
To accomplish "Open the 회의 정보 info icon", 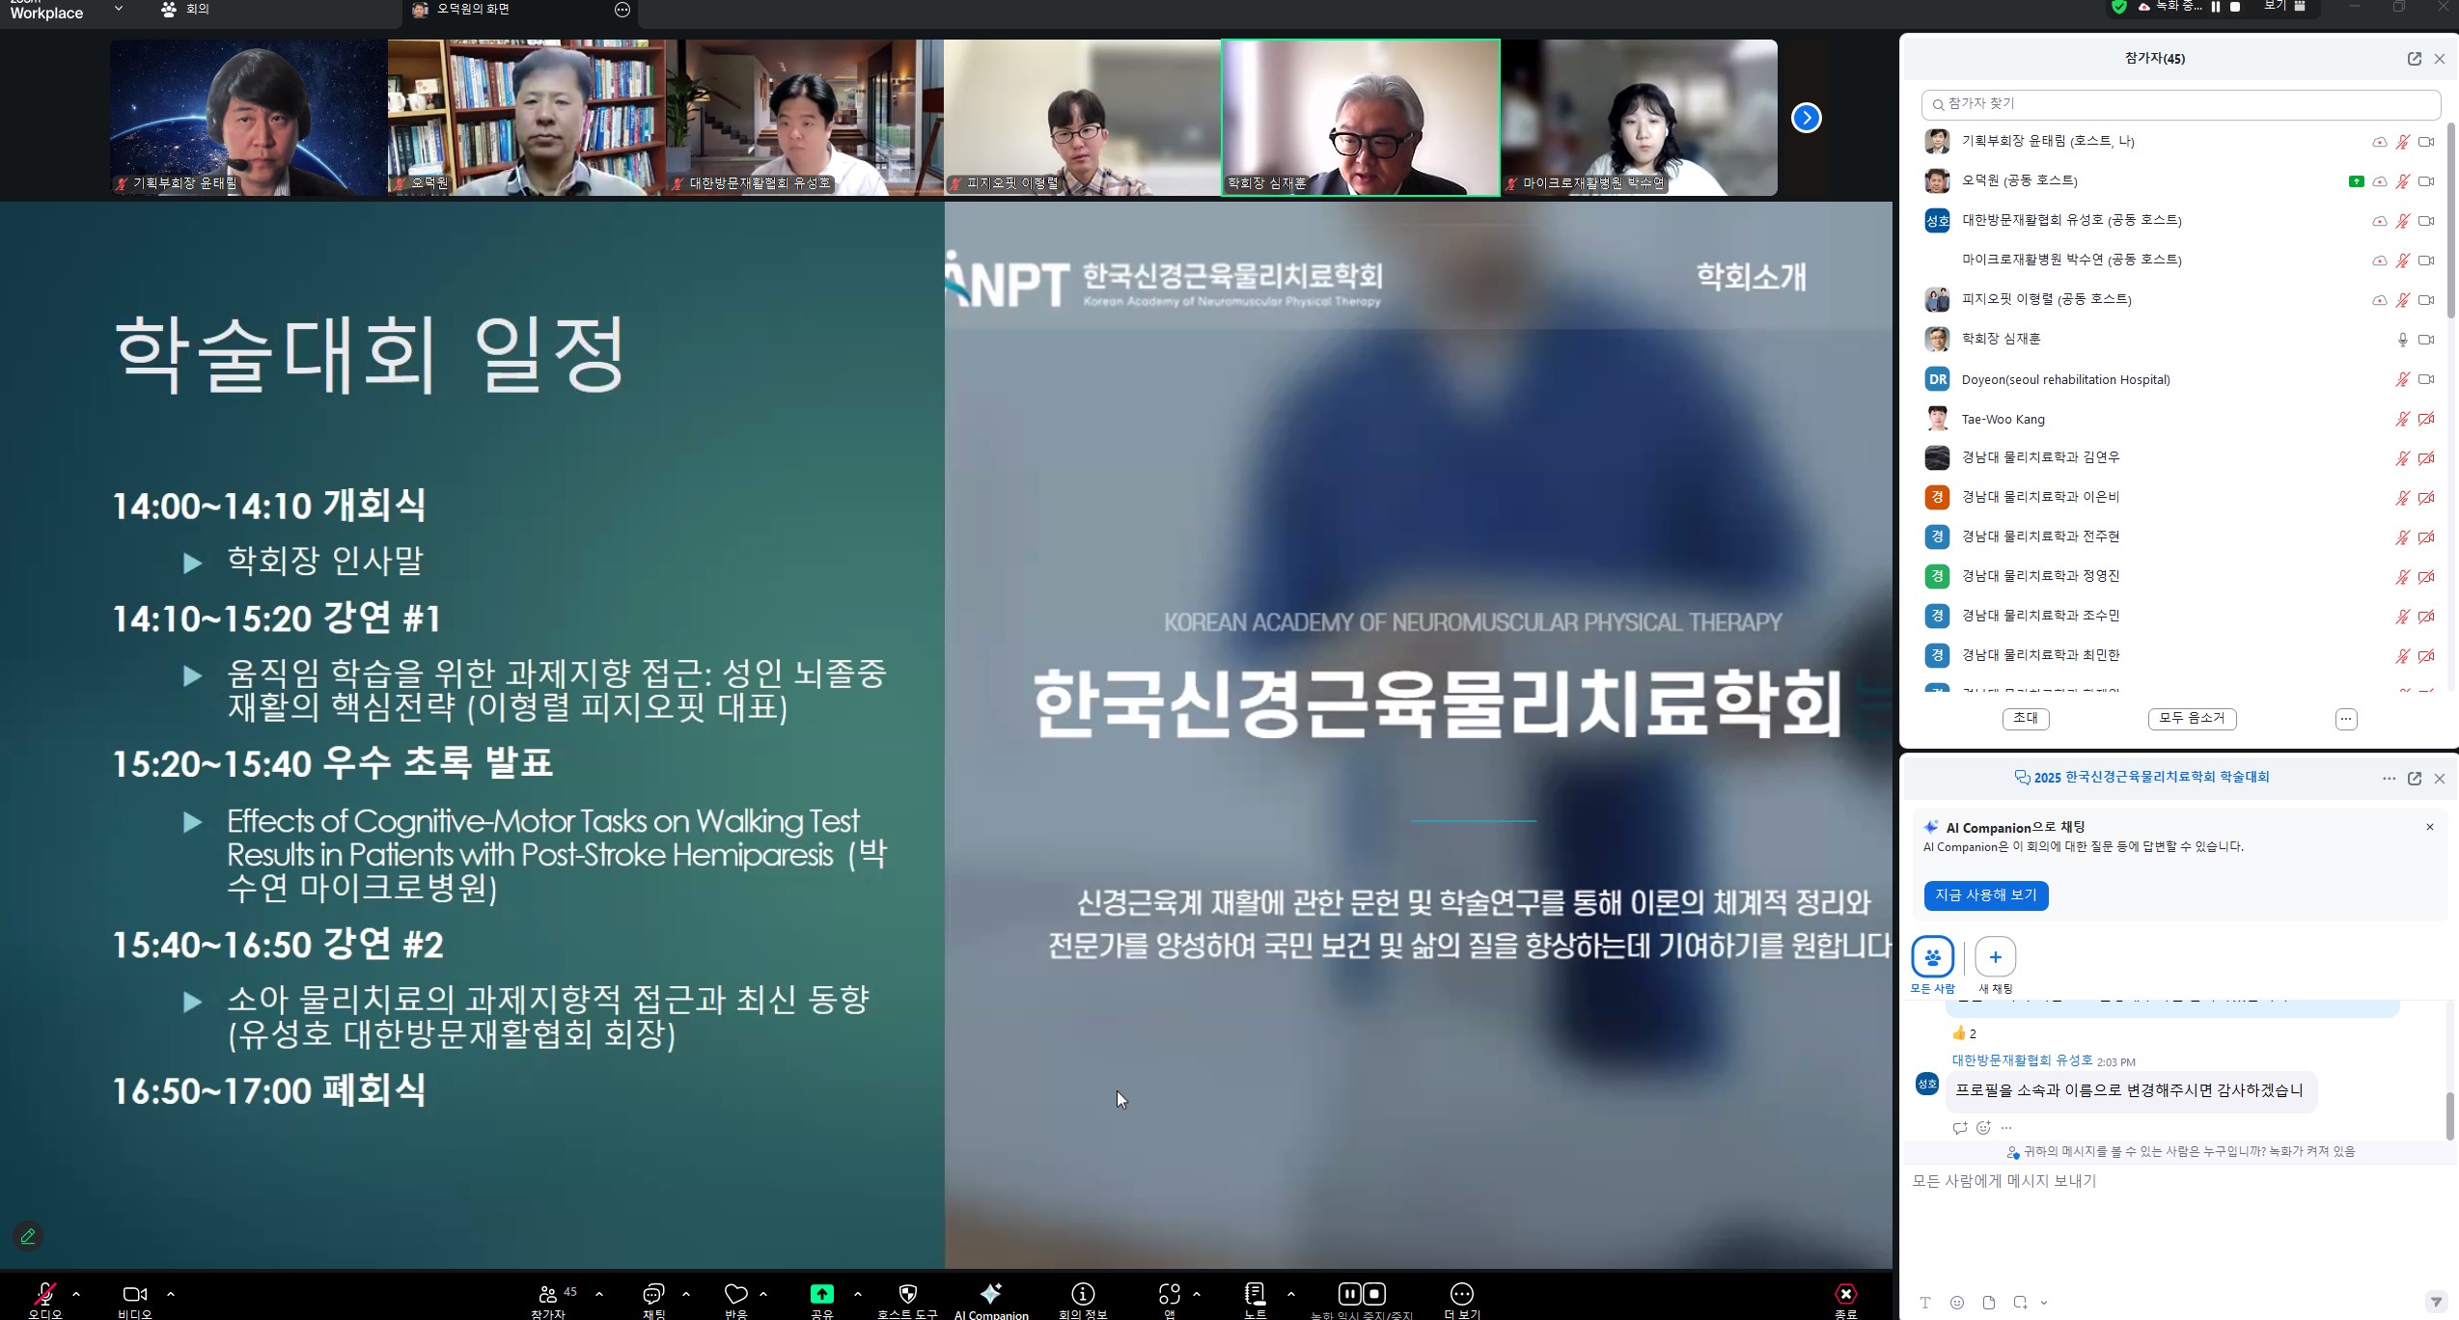I will click(x=1083, y=1294).
